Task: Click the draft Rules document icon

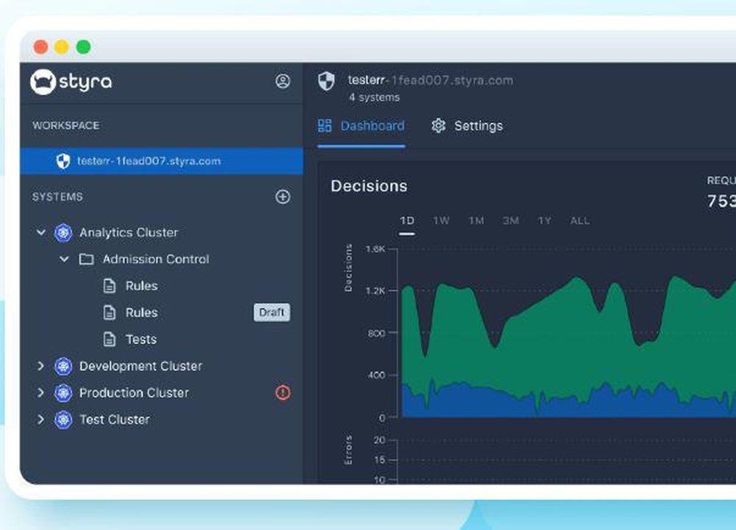Action: [110, 312]
